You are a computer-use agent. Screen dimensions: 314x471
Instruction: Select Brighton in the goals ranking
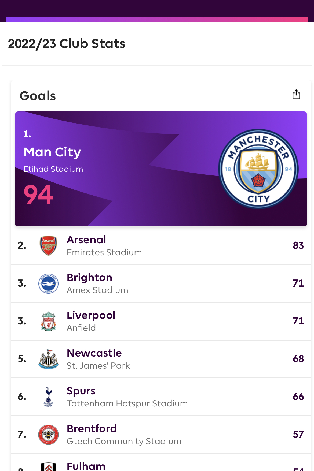click(89, 278)
